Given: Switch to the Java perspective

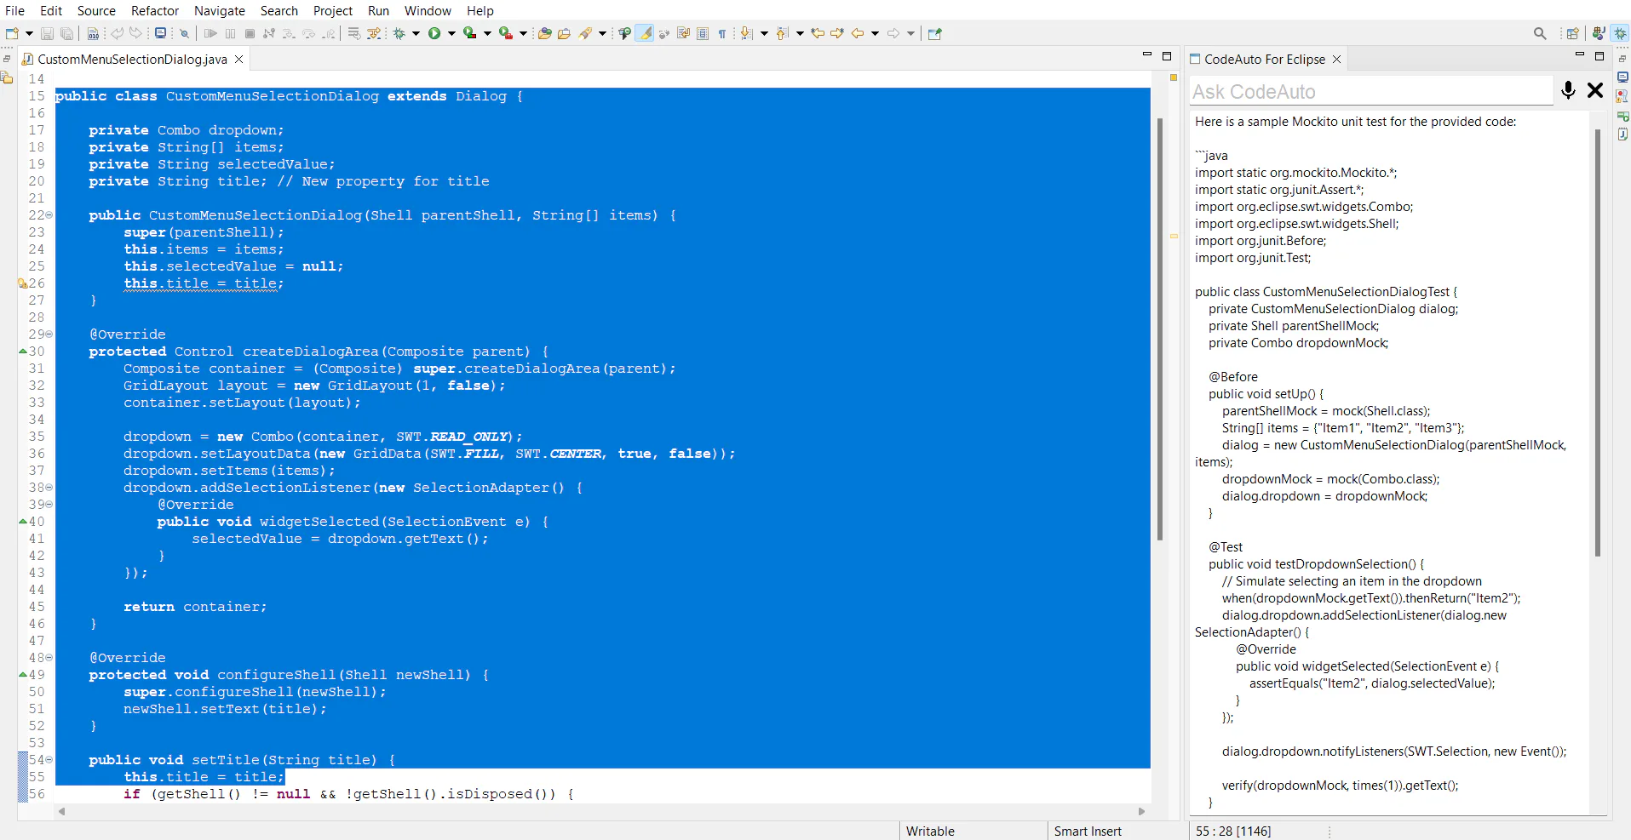Looking at the screenshot, I should coord(1599,33).
